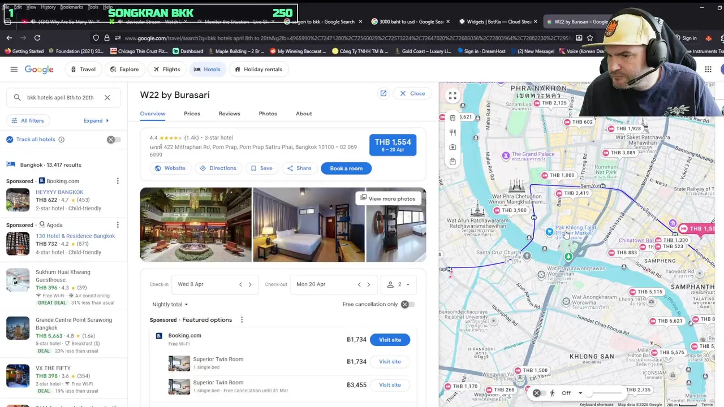This screenshot has height=407, width=724.
Task: Reload the page with the refresh icon
Action: pos(37,38)
